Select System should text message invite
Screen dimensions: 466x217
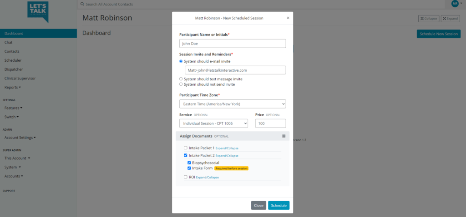click(x=181, y=79)
